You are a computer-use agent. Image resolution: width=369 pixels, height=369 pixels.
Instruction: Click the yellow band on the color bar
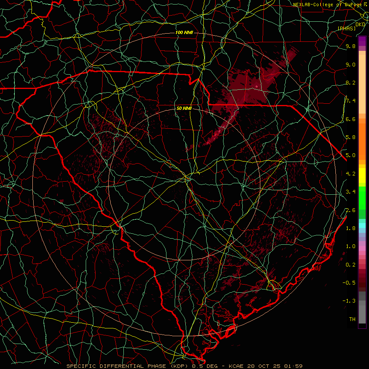tap(362, 175)
